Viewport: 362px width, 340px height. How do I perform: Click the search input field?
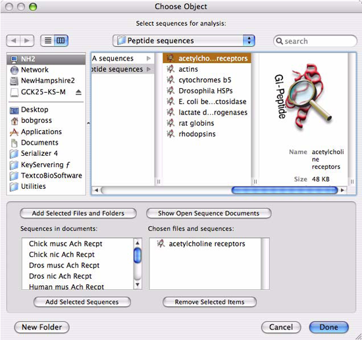[x=315, y=41]
